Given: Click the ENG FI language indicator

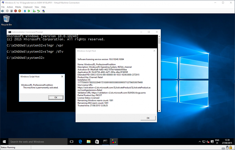Looking at the screenshot, I should click(x=217, y=142).
